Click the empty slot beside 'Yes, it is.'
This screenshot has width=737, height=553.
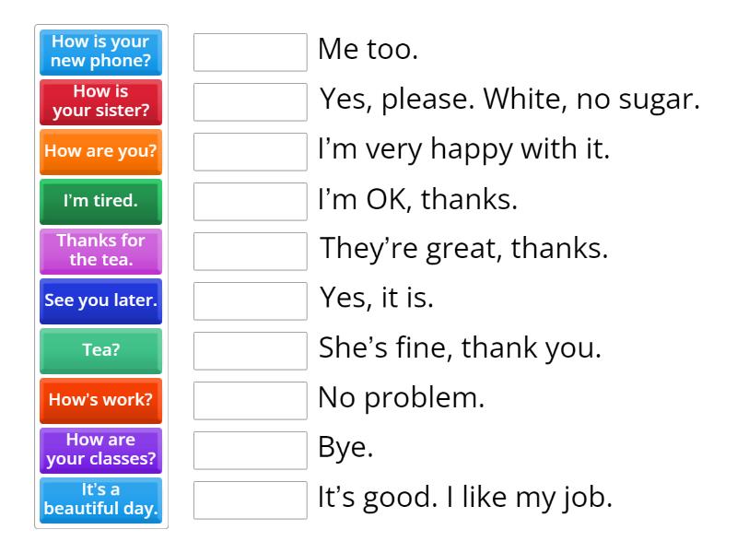tap(251, 301)
